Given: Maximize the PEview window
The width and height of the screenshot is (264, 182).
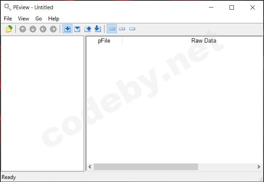Looking at the screenshot, I should pos(232,7).
